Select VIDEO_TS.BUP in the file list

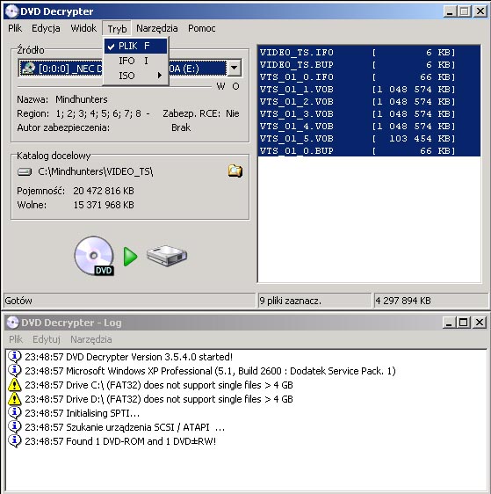pos(369,64)
